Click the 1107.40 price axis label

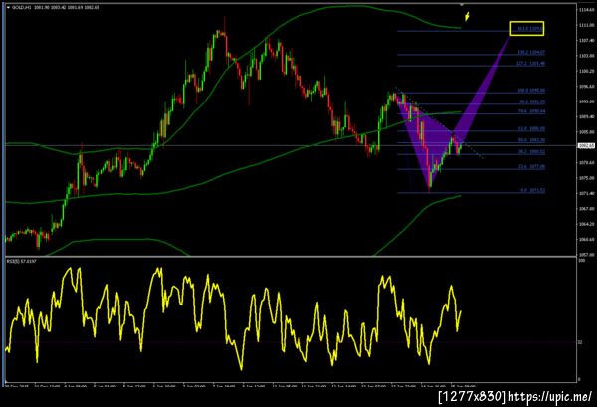click(586, 40)
